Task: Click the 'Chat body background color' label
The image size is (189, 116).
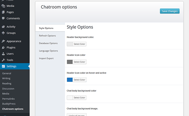Action: (x=81, y=91)
